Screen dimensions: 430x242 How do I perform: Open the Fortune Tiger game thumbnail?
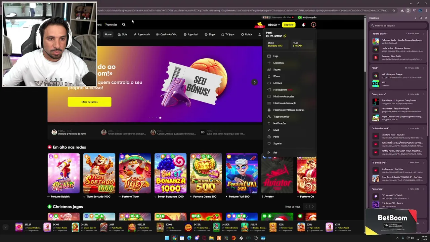(135, 173)
